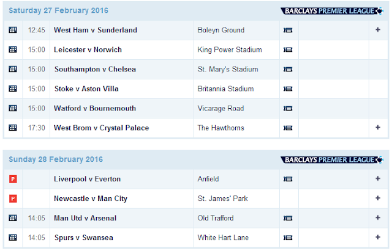This screenshot has width=392, height=251.
Task: Click ticket icon for Leicester v Norwich
Action: click(x=288, y=50)
